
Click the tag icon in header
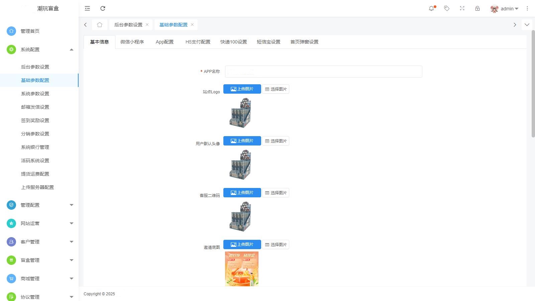pyautogui.click(x=447, y=8)
